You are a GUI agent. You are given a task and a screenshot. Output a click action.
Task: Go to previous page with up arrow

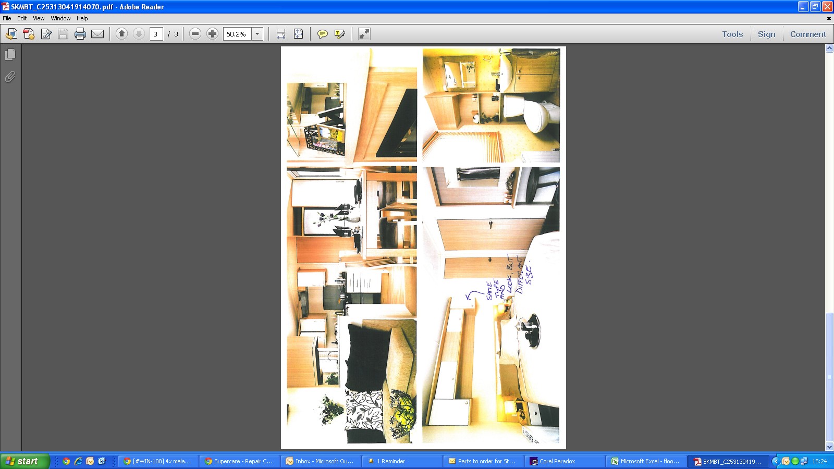coord(121,34)
